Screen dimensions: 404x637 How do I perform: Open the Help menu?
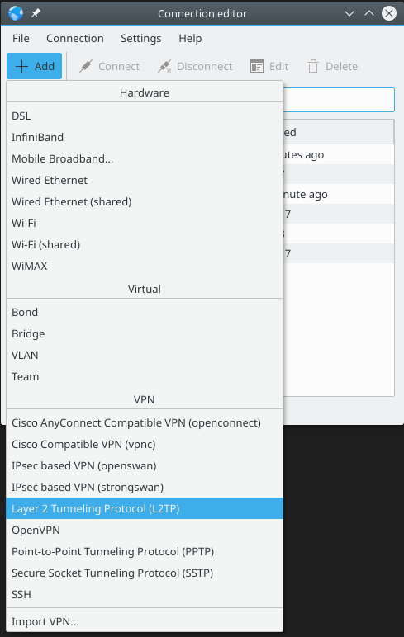coord(190,38)
